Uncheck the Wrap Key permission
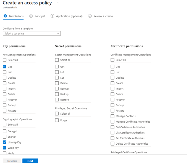The width and height of the screenshot is (187, 165). pos(5,148)
